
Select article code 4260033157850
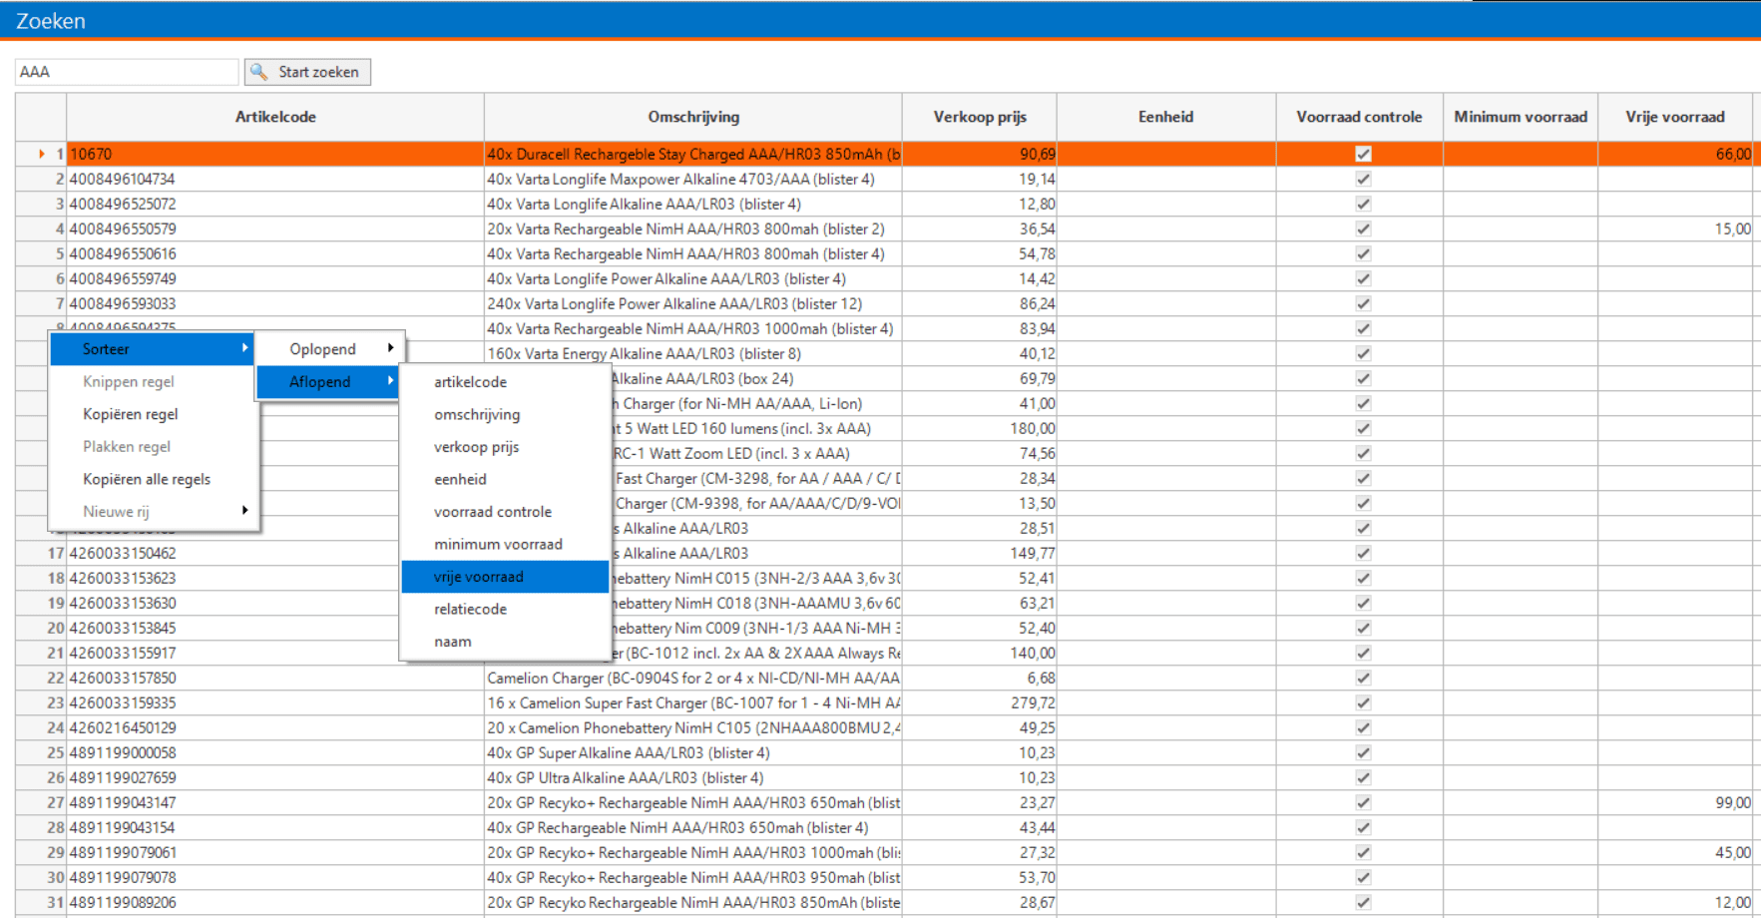(x=275, y=678)
